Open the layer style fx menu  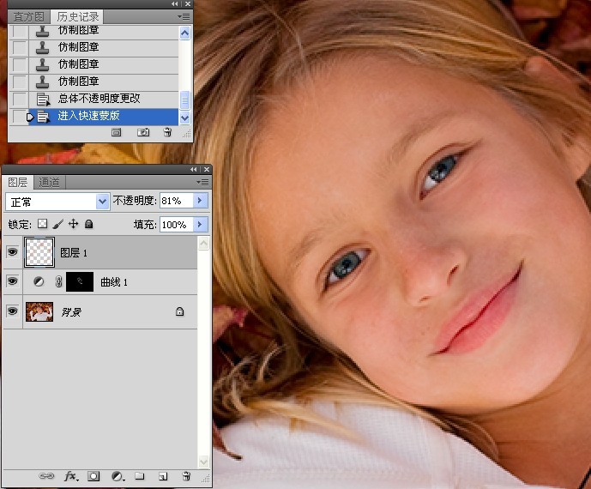coord(71,476)
